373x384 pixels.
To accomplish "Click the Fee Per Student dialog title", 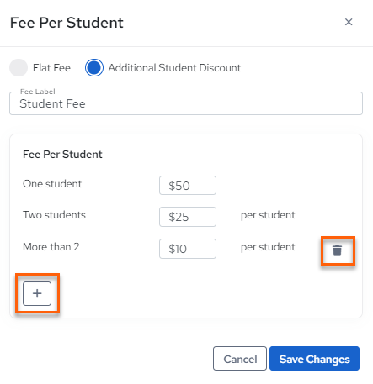I will pyautogui.click(x=67, y=23).
